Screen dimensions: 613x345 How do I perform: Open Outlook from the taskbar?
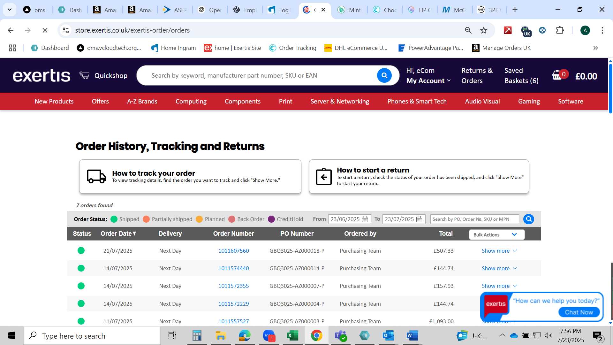388,335
